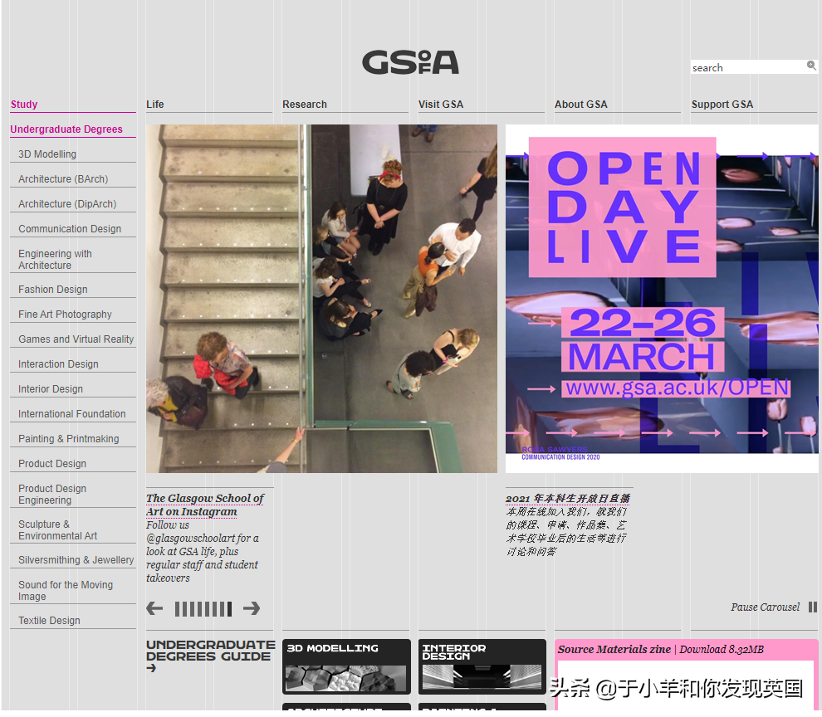Open Product Design Engineering link
This screenshot has height=717, width=822.
(52, 495)
